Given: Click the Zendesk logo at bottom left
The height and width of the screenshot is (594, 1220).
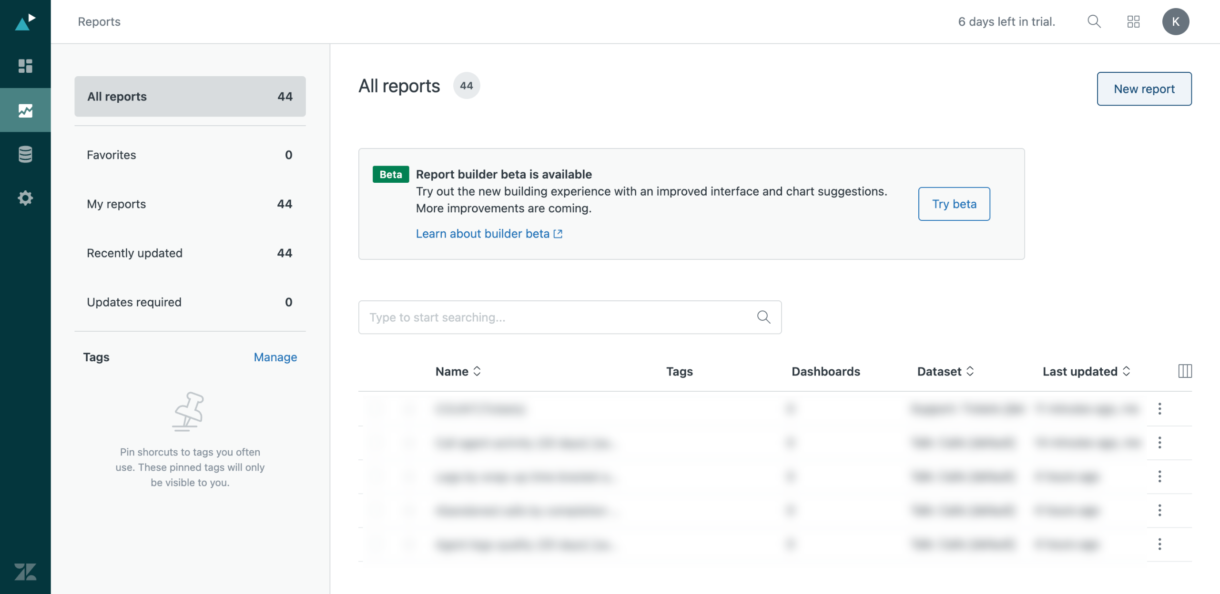Looking at the screenshot, I should [25, 572].
